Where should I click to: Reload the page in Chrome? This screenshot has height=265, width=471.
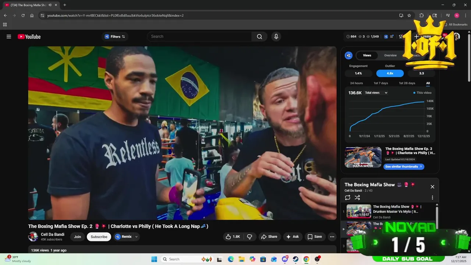(23, 15)
